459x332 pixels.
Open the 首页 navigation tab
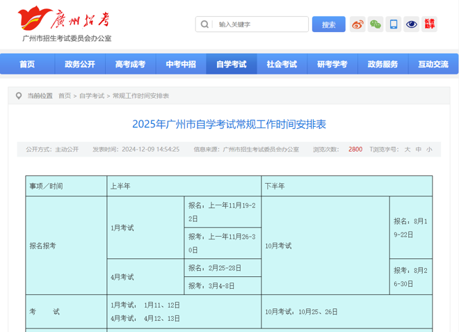(27, 64)
